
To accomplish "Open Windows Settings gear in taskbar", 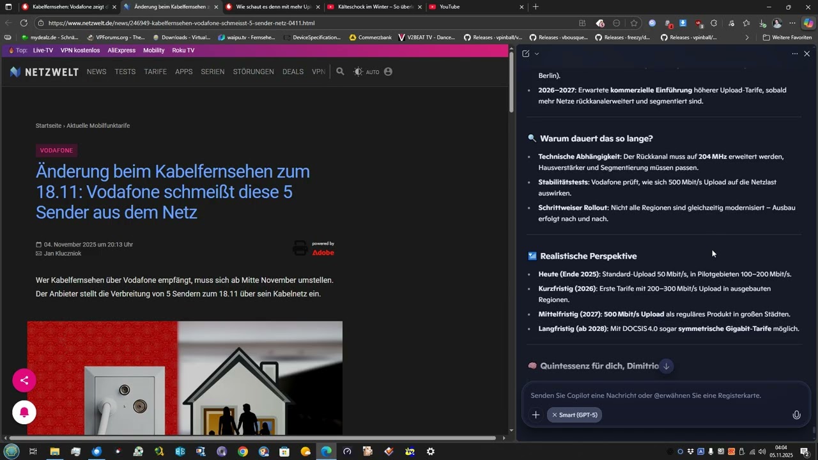I will (x=431, y=452).
